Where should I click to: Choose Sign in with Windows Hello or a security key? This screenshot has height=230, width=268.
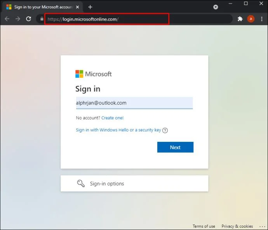coord(118,130)
